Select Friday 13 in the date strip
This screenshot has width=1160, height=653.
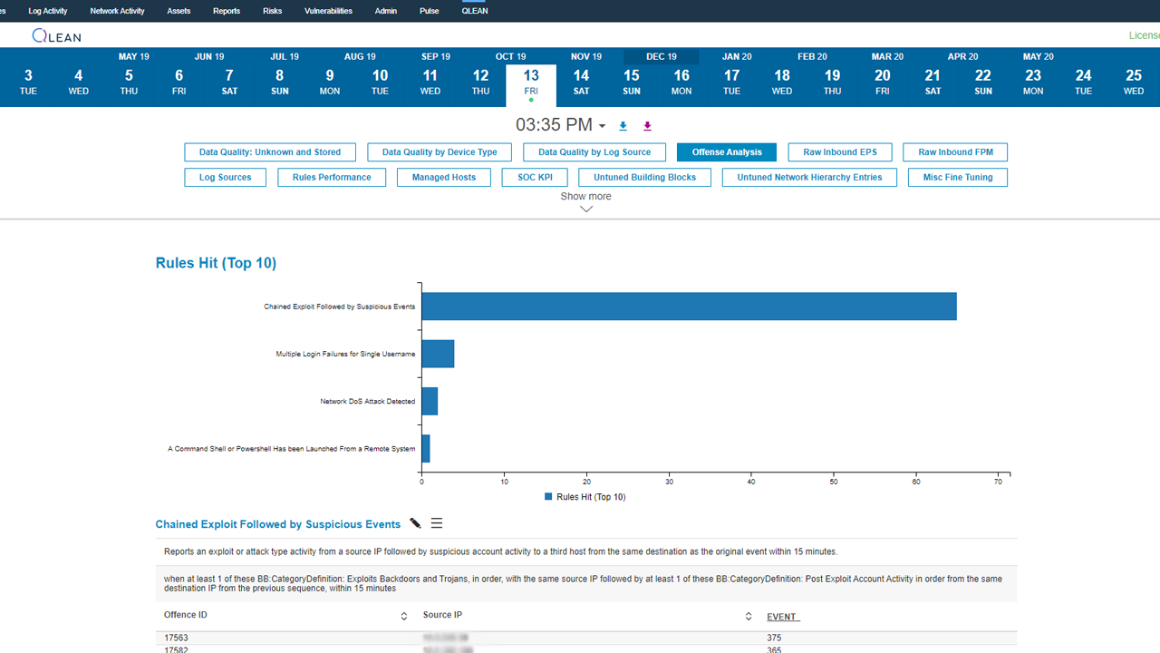click(531, 85)
